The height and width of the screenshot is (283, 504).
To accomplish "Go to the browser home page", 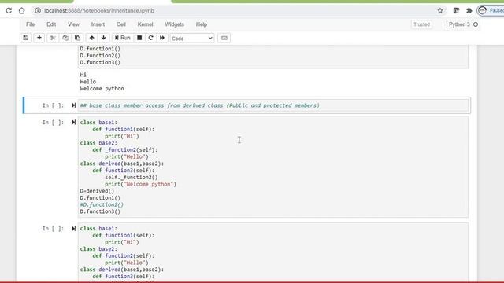I will coord(21,10).
